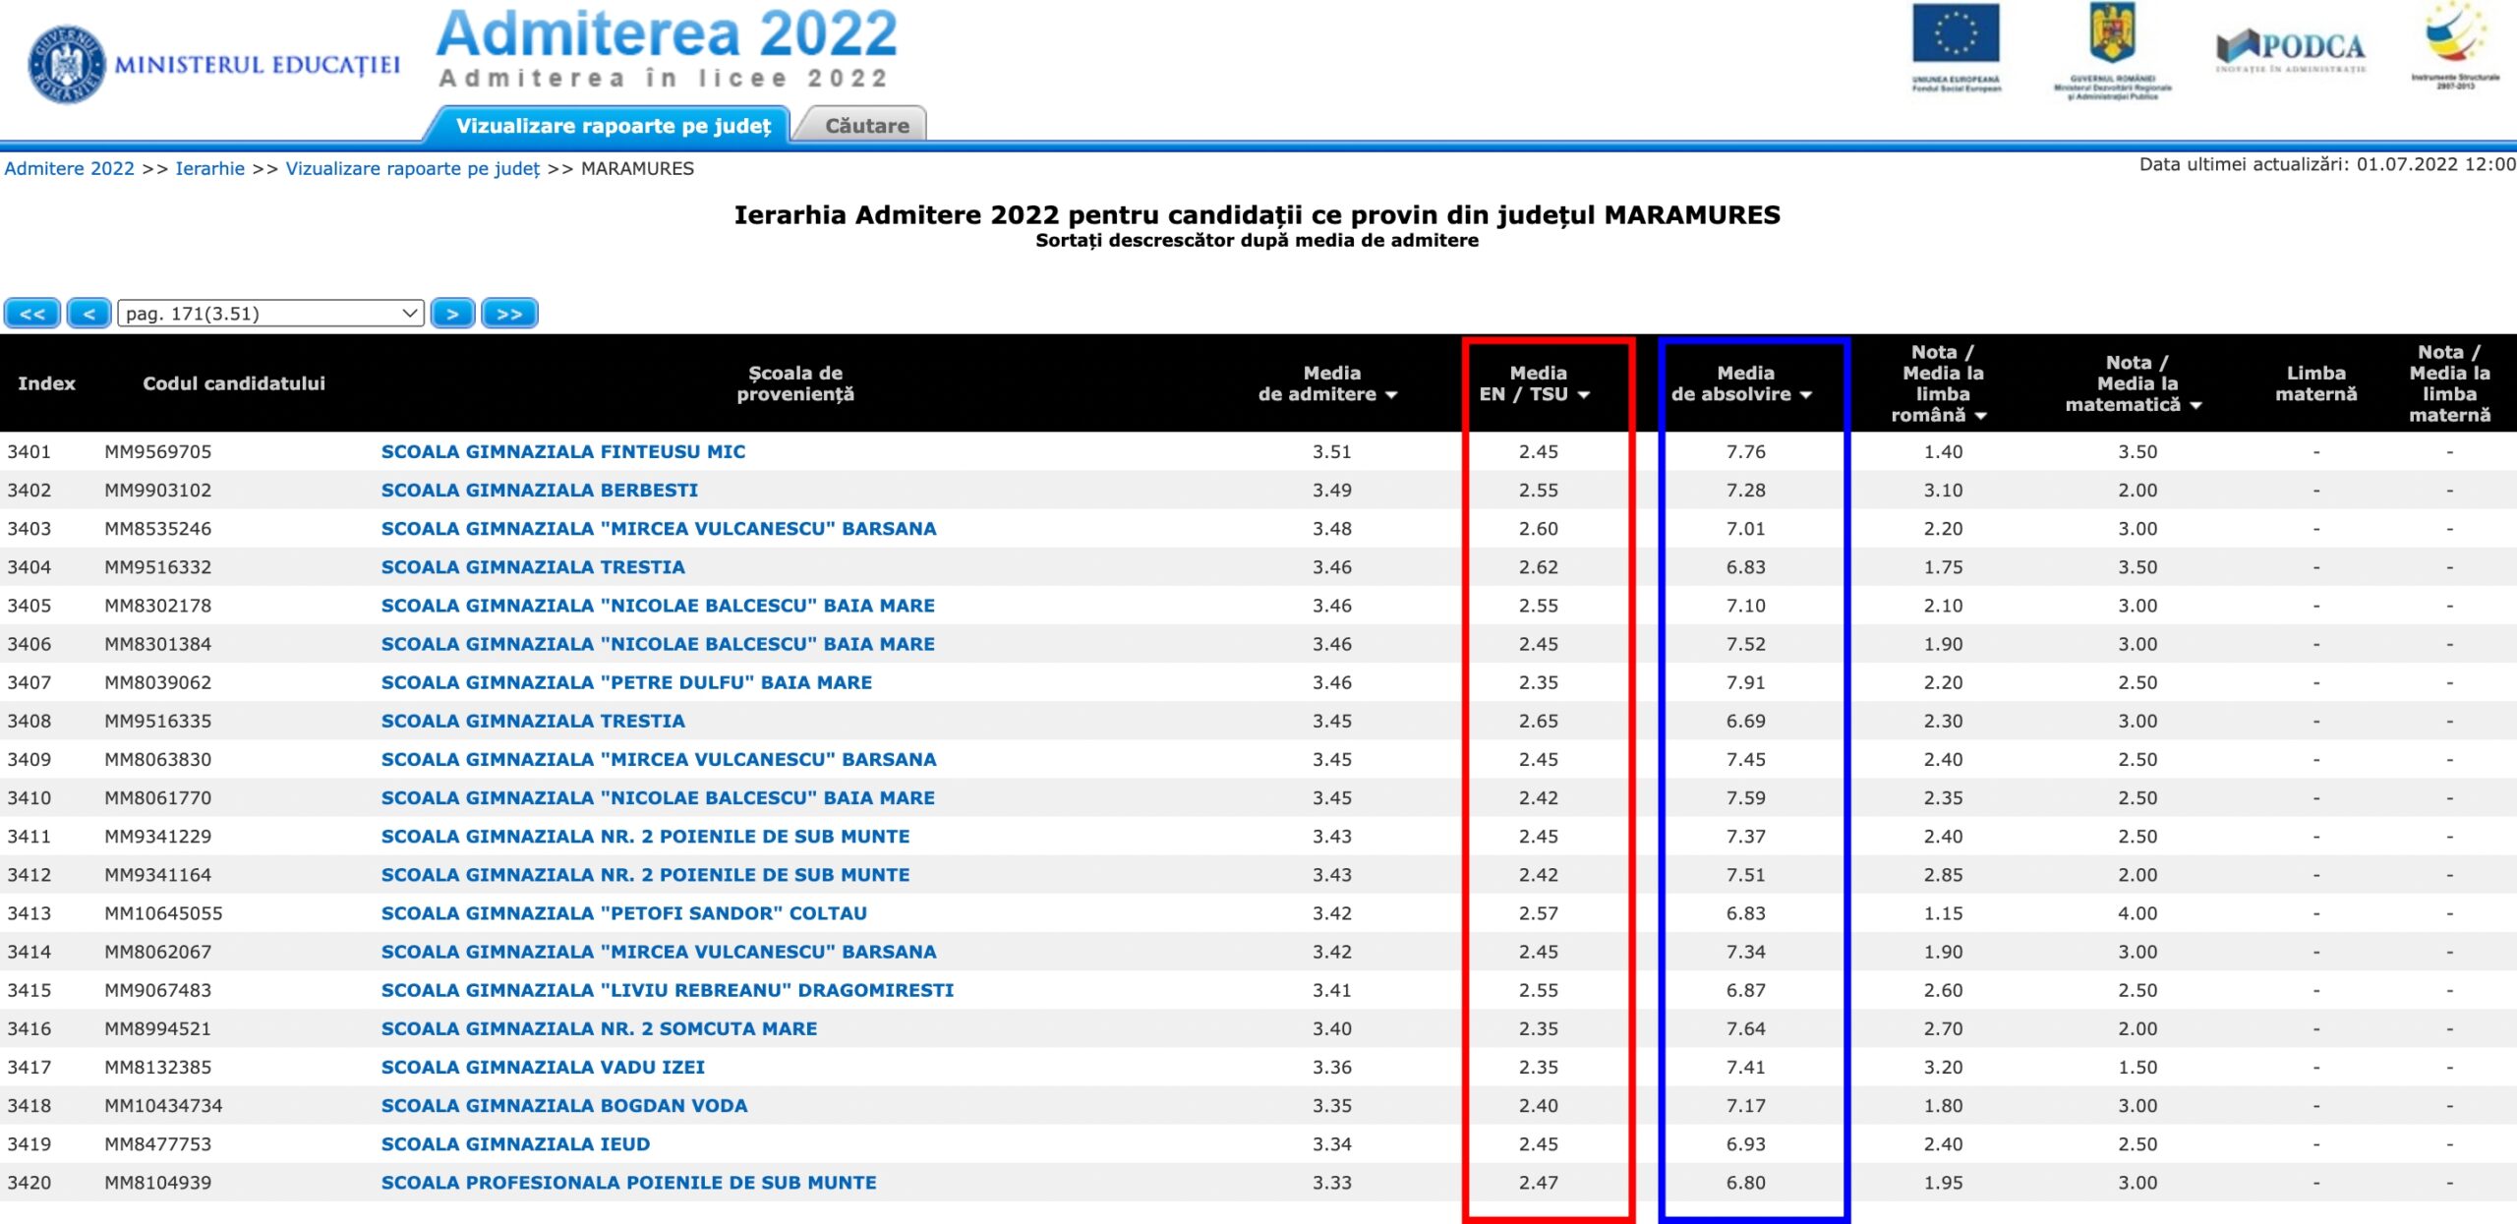Open the page selector dropdown pag. 171(3.51)
The height and width of the screenshot is (1224, 2517).
270,314
